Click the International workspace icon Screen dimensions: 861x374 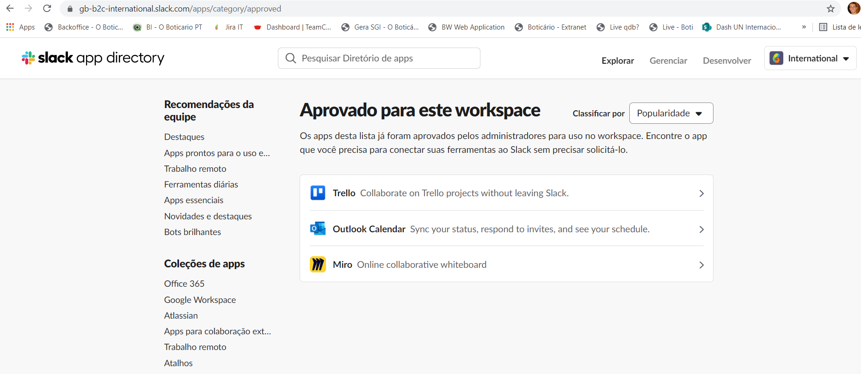click(776, 58)
